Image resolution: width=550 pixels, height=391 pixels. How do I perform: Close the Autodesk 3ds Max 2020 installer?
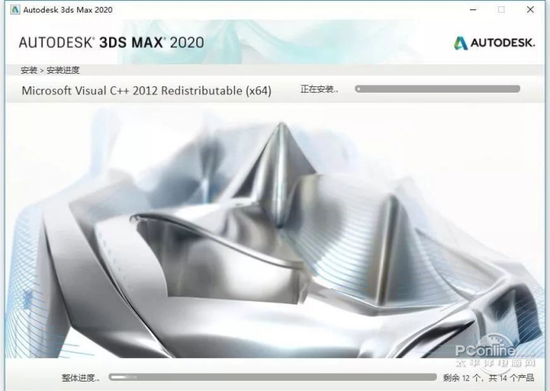pos(530,9)
